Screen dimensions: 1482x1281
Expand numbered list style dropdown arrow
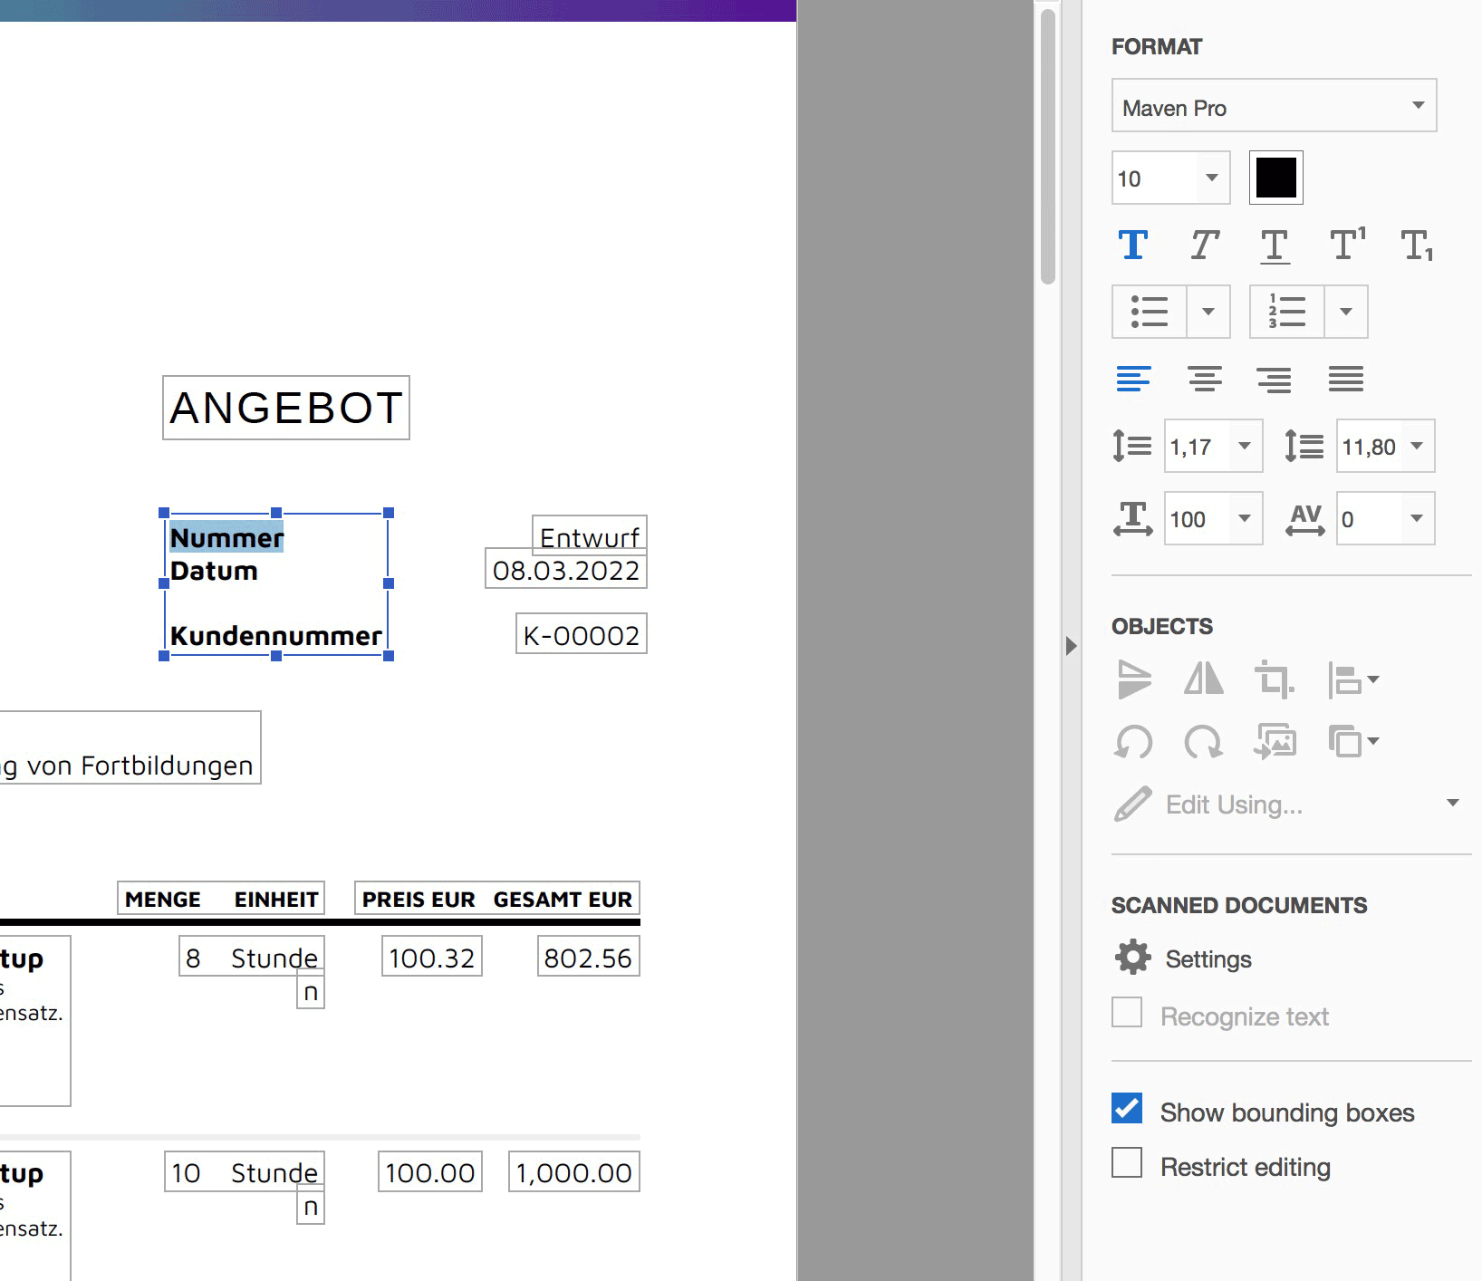[1346, 312]
